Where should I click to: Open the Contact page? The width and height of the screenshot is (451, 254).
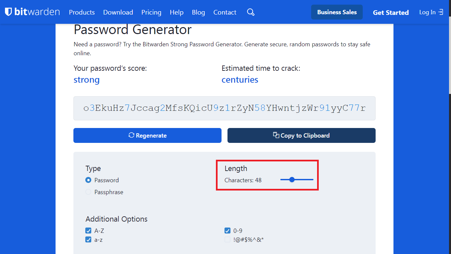click(x=225, y=12)
